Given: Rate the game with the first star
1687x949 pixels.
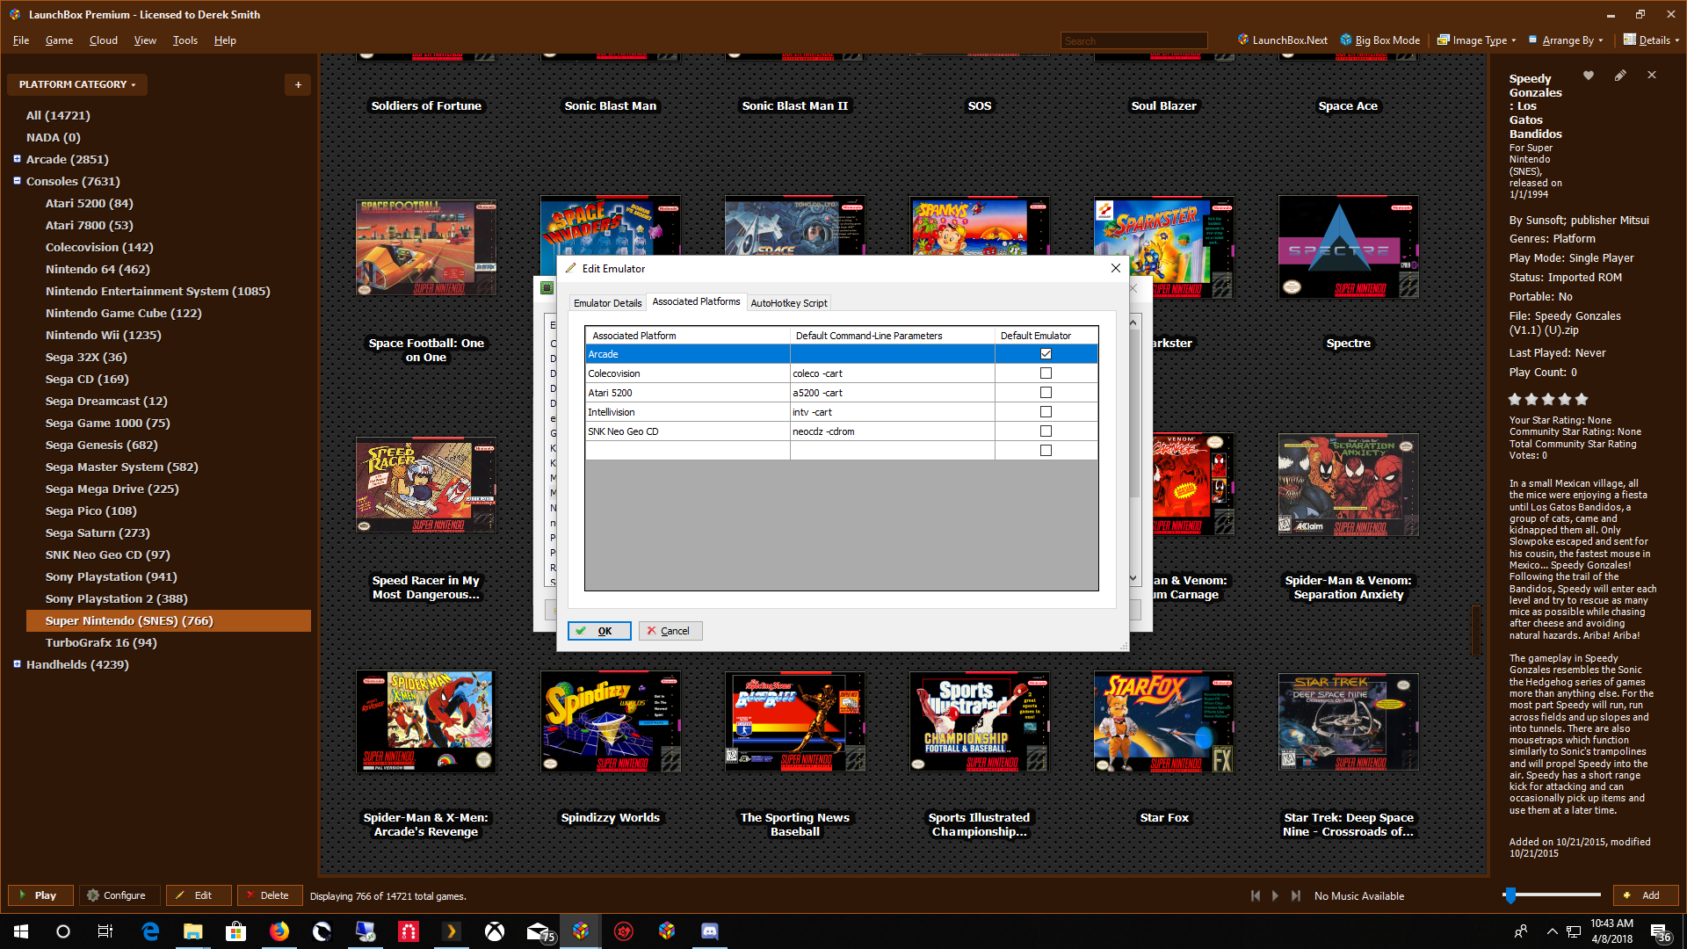Looking at the screenshot, I should [1515, 399].
